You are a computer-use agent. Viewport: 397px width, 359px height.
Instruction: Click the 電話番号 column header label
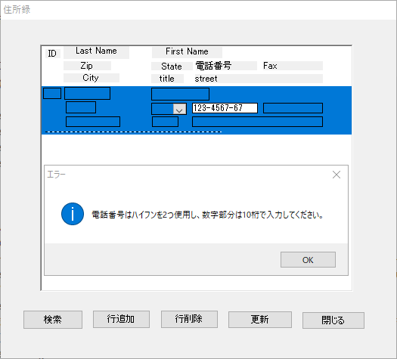[213, 66]
